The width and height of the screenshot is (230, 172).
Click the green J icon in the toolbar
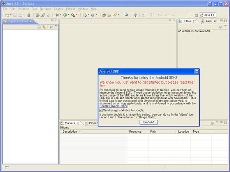coord(43,15)
